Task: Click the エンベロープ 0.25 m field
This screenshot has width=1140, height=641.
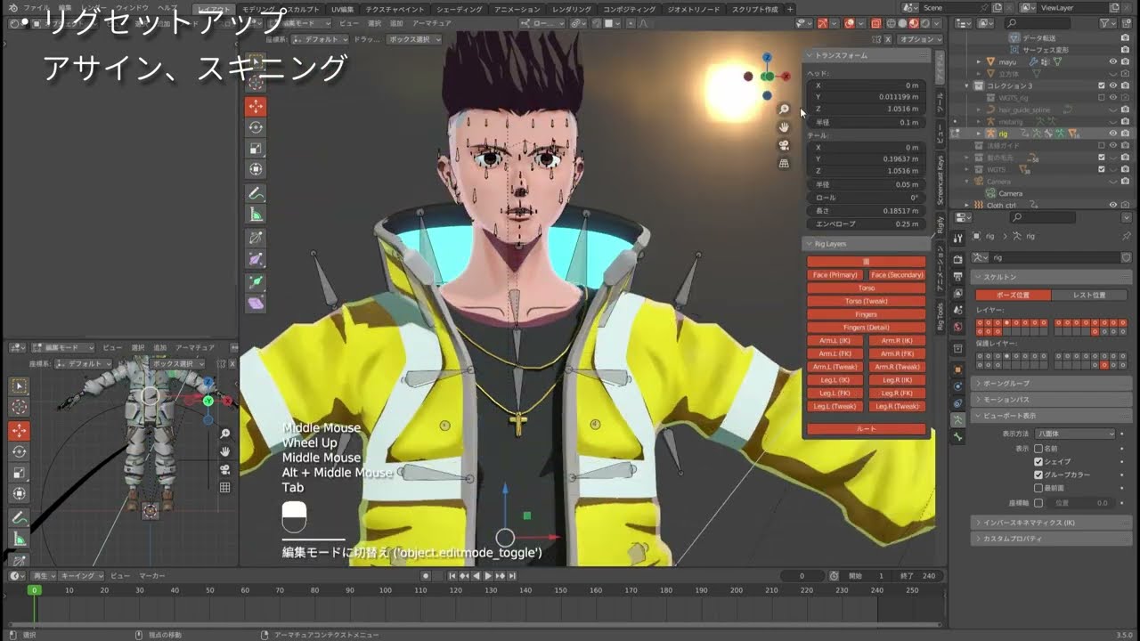Action: [x=866, y=224]
